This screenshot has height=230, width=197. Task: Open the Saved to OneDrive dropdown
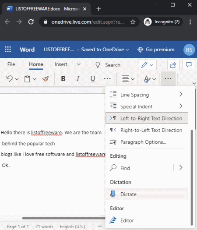pyautogui.click(x=105, y=50)
